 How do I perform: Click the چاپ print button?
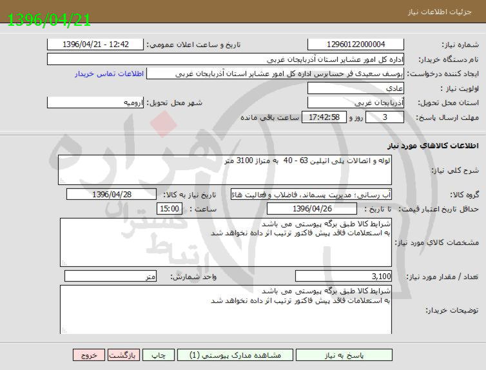[159, 355]
